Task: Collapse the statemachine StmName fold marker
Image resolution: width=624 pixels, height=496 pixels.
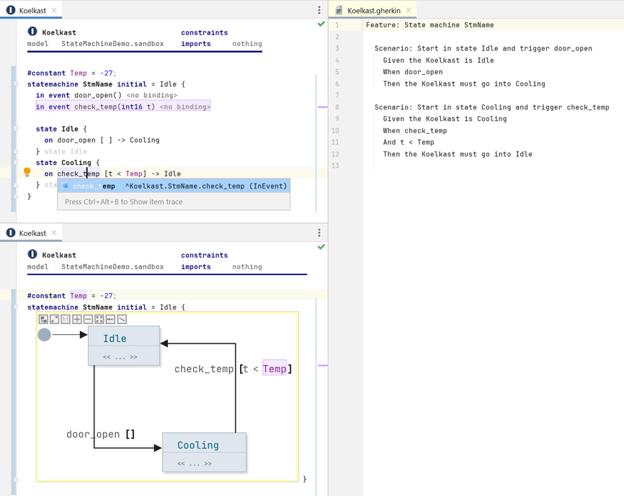Action: click(16, 84)
